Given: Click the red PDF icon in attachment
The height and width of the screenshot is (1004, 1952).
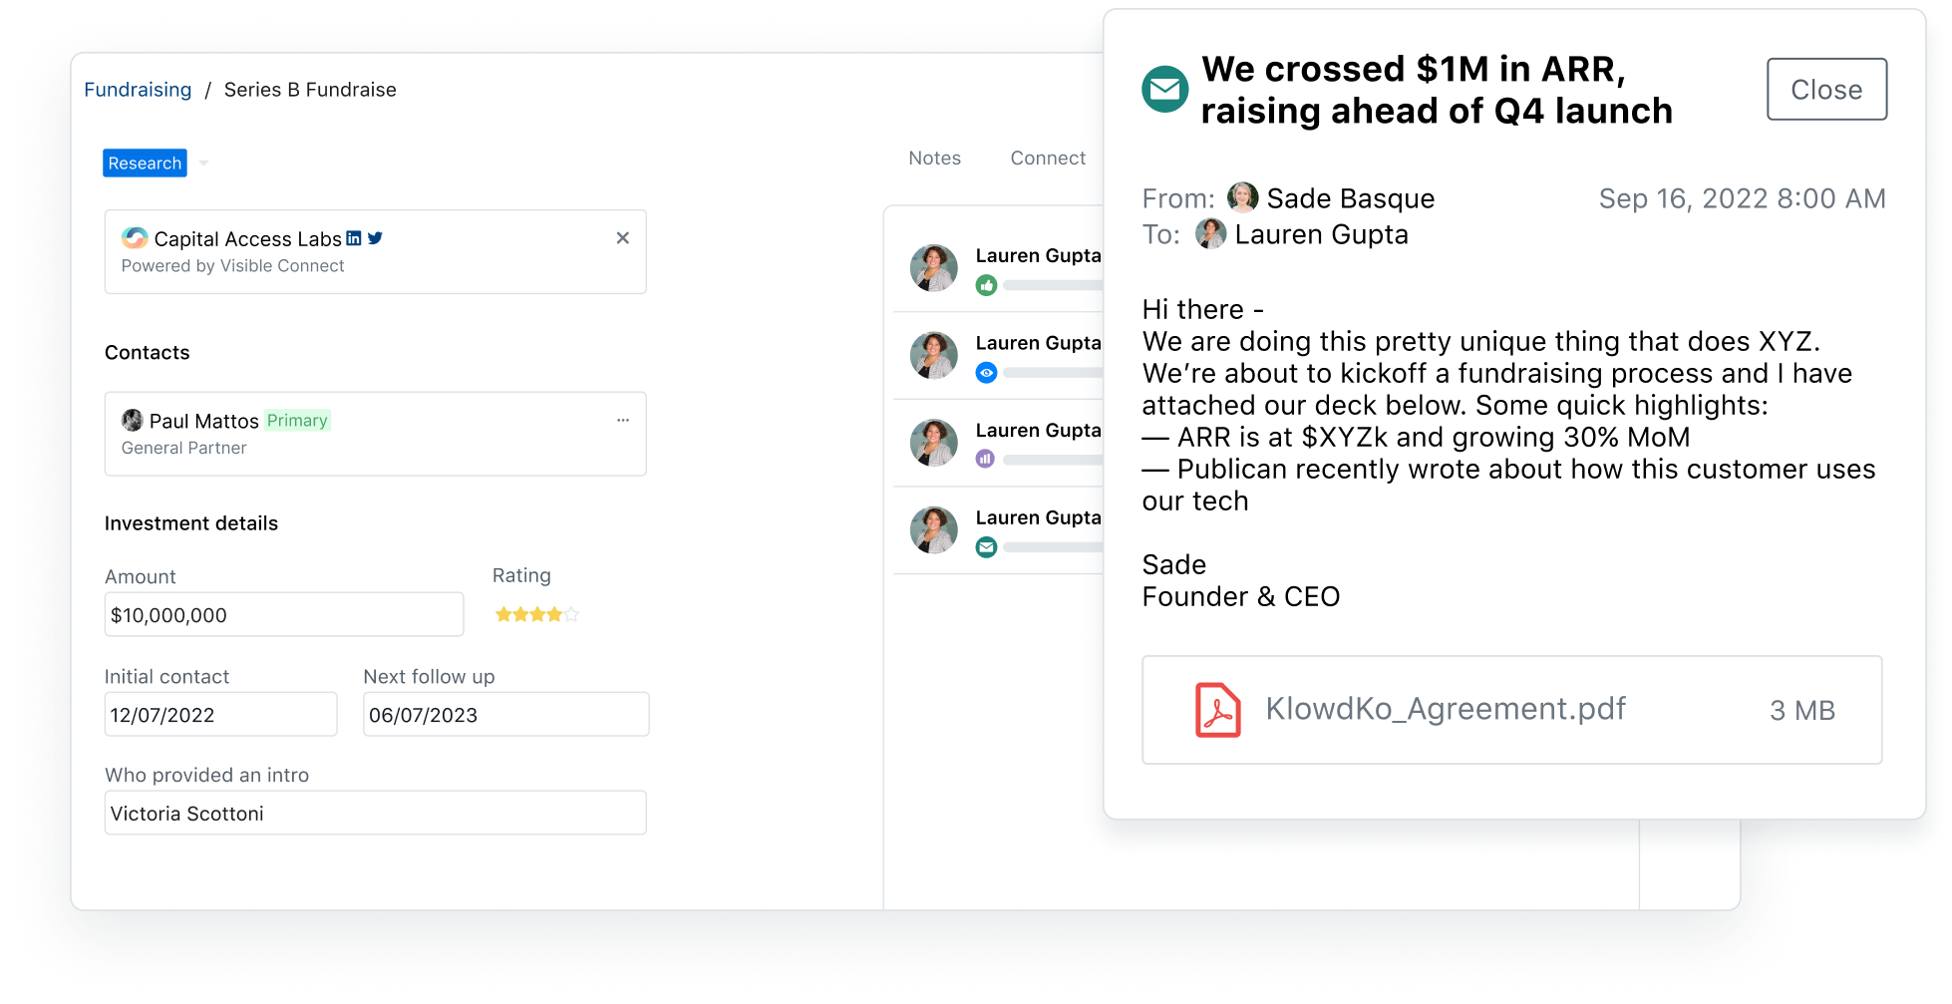Looking at the screenshot, I should click(x=1217, y=710).
